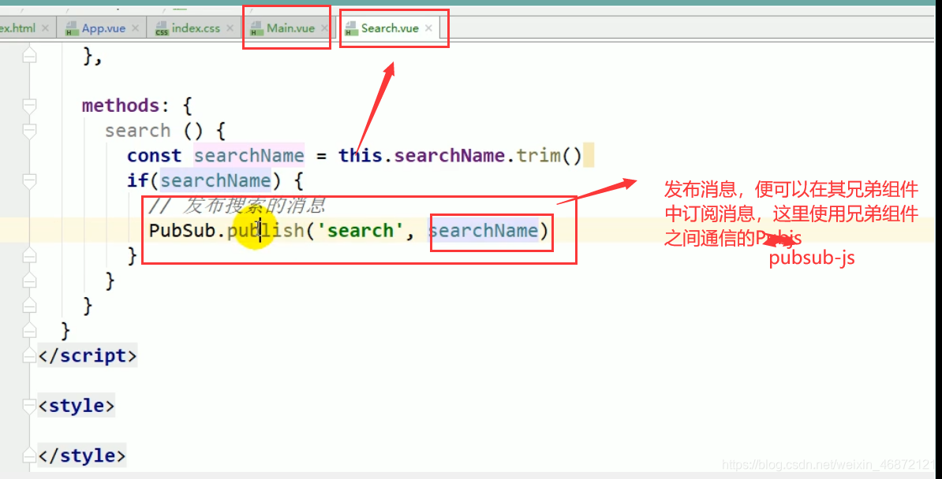942x479 pixels.
Task: Open the partially visible ex.html tab
Action: [18, 28]
